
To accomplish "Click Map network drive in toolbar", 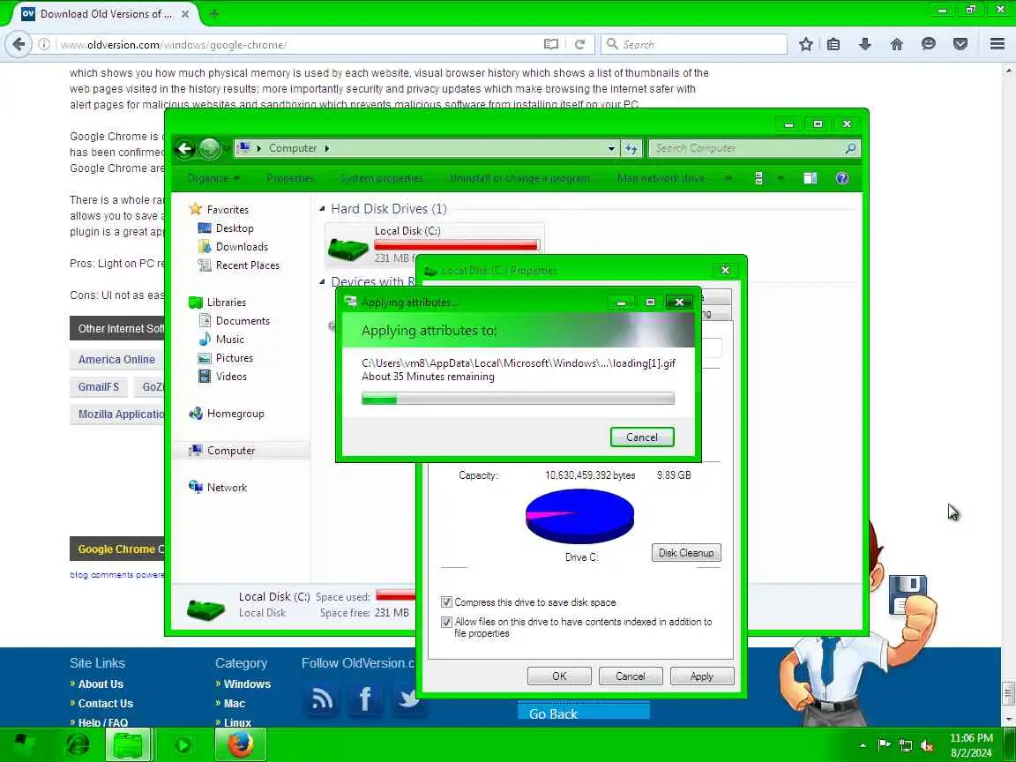I will (661, 178).
